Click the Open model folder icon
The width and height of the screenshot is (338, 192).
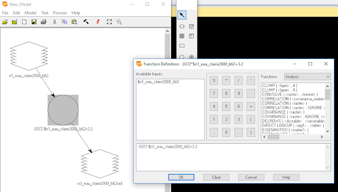point(5,22)
